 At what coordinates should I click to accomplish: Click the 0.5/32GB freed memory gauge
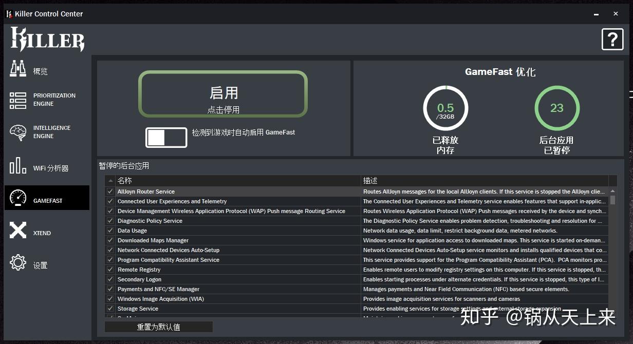(x=445, y=109)
